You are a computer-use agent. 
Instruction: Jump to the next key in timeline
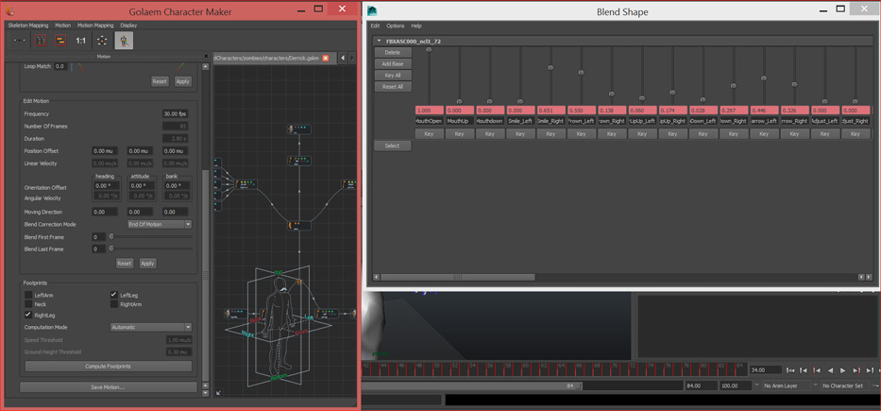pyautogui.click(x=856, y=370)
